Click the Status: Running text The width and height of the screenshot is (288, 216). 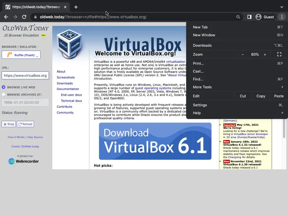(15, 112)
